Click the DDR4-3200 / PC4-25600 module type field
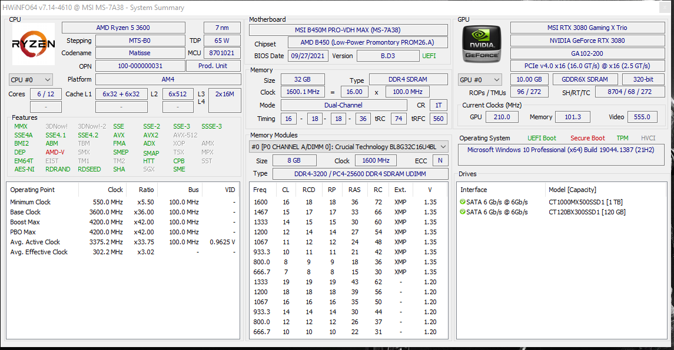 [x=360, y=174]
